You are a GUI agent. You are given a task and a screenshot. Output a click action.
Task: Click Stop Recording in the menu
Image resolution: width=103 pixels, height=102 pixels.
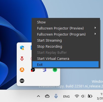(x=65, y=46)
